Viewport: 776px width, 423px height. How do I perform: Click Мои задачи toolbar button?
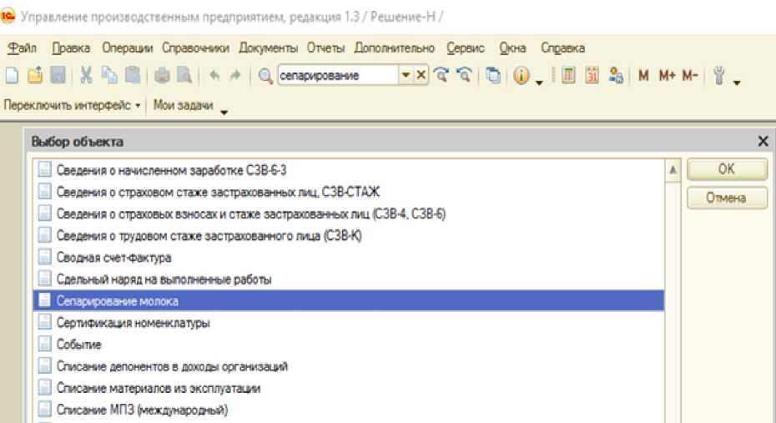(x=183, y=105)
